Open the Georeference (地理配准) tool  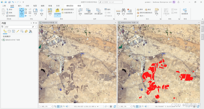185,11
